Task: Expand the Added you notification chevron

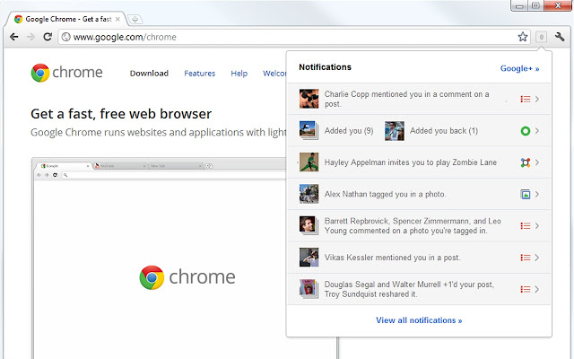Action: [537, 131]
